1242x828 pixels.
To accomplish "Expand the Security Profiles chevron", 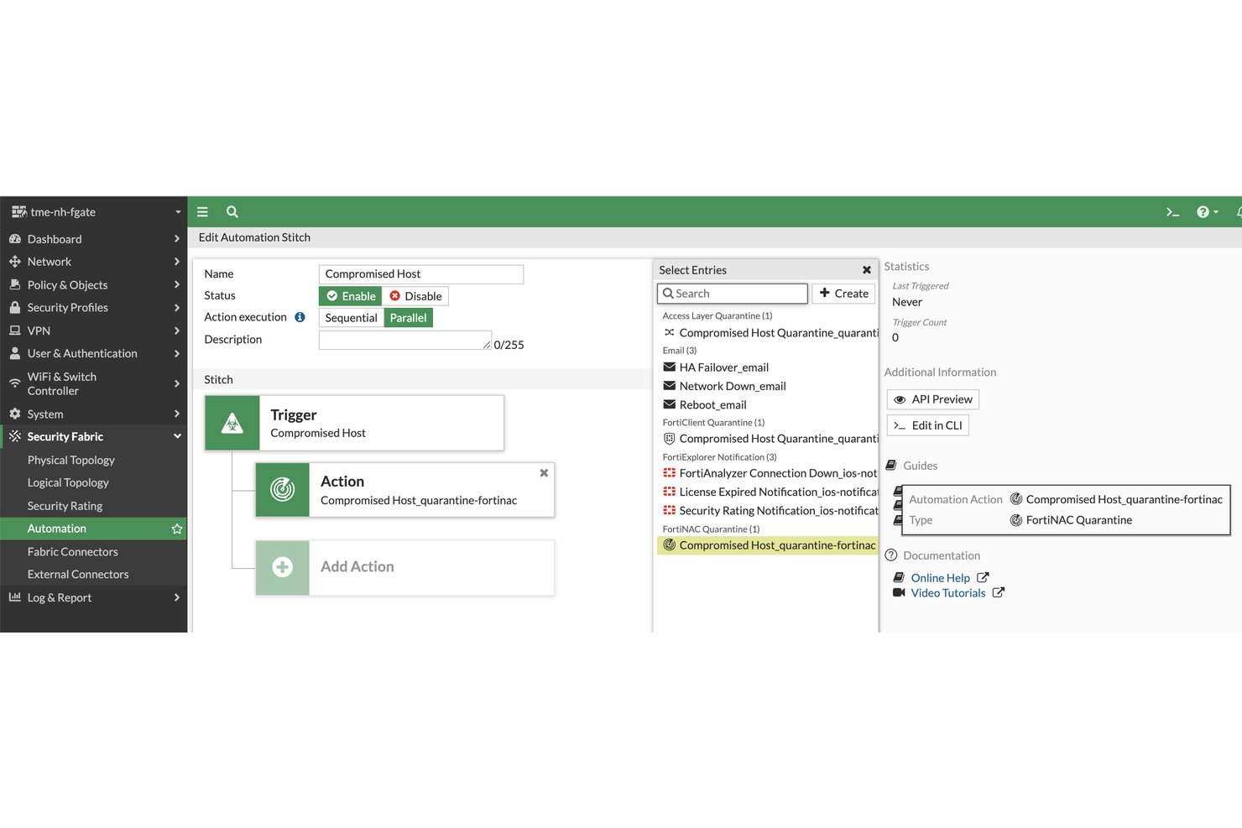I will [x=177, y=308].
